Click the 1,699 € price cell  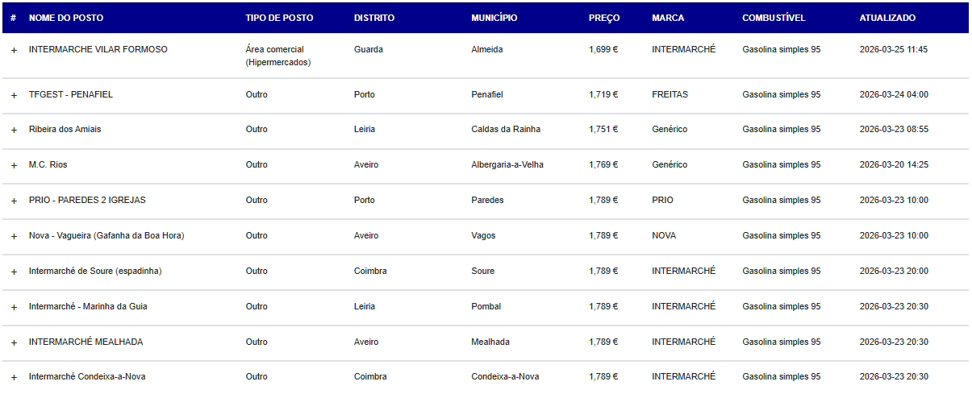[603, 49]
